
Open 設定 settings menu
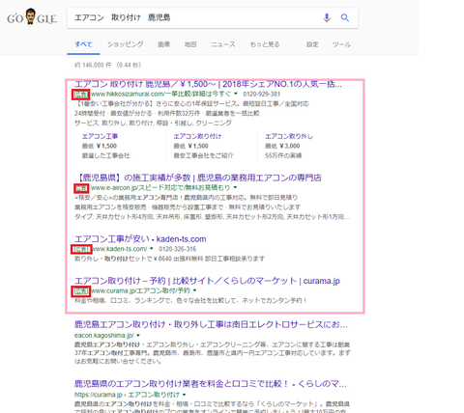[312, 44]
